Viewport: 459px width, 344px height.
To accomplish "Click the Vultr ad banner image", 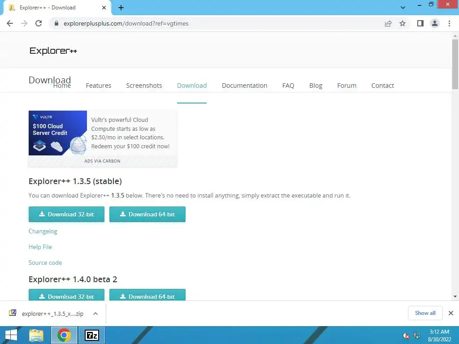I will point(58,133).
